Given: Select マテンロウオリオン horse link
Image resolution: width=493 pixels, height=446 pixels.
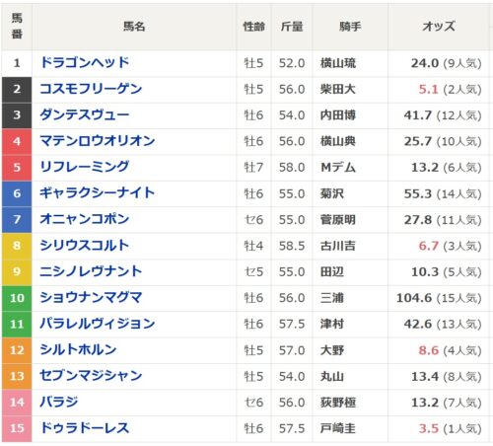Looking at the screenshot, I should pyautogui.click(x=98, y=141).
